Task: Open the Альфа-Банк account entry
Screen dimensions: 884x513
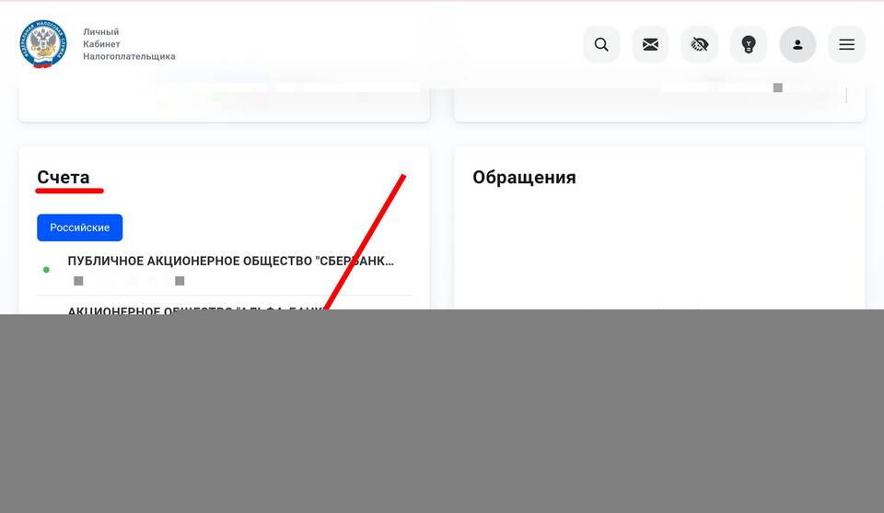Action: [194, 311]
